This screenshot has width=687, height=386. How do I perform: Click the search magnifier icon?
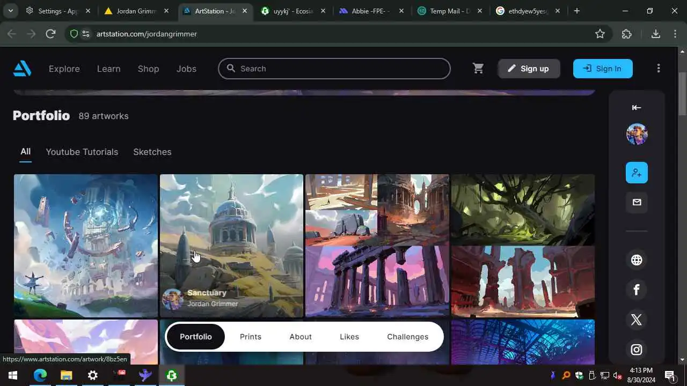coord(231,69)
